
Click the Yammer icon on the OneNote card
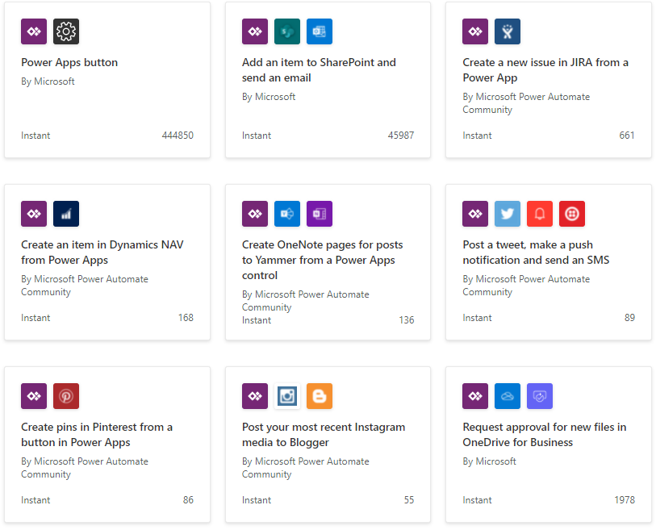(x=287, y=214)
